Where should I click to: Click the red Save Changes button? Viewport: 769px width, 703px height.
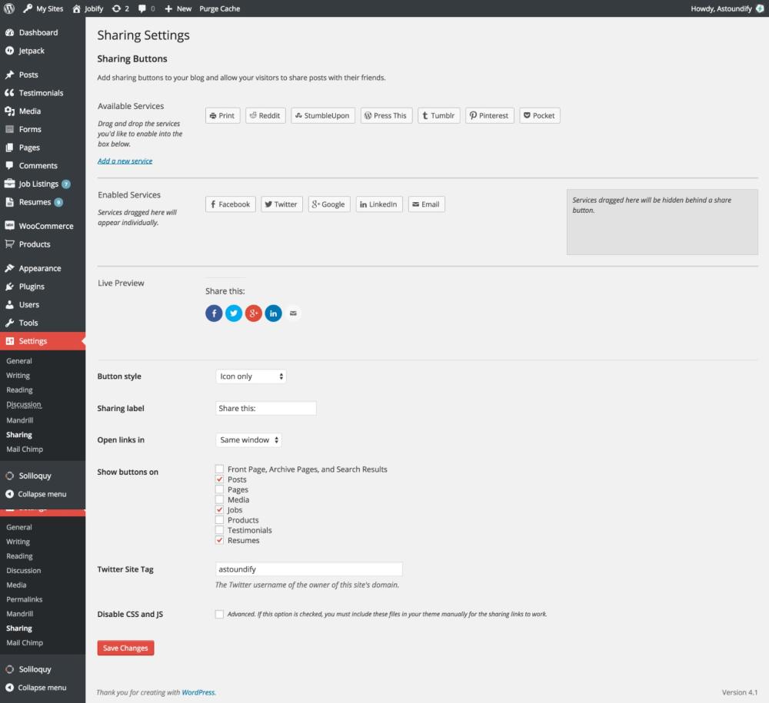point(125,648)
